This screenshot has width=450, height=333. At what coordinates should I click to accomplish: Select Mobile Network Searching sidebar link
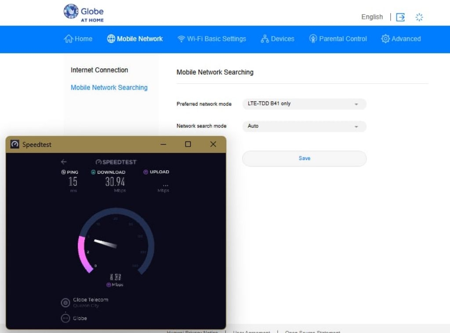point(109,87)
